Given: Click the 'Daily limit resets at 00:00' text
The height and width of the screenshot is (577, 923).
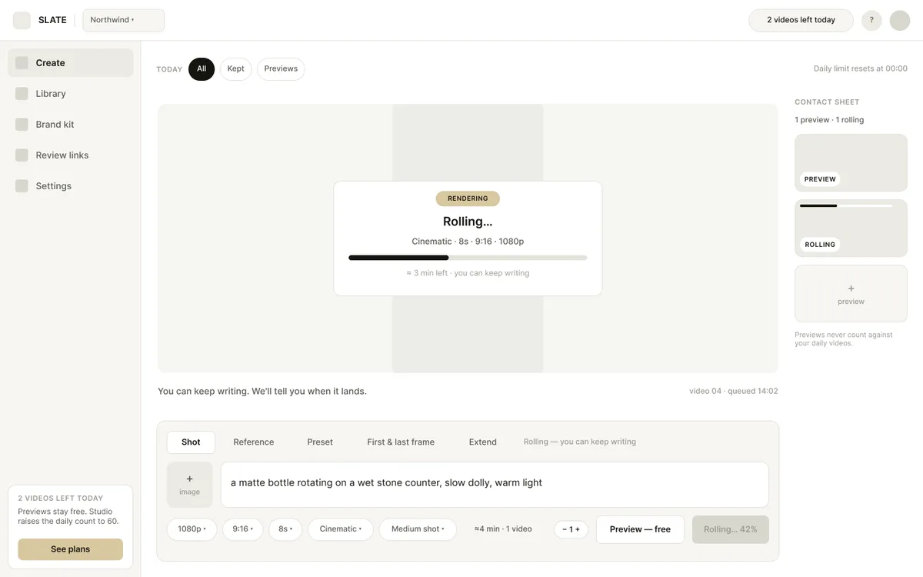Looking at the screenshot, I should [861, 69].
